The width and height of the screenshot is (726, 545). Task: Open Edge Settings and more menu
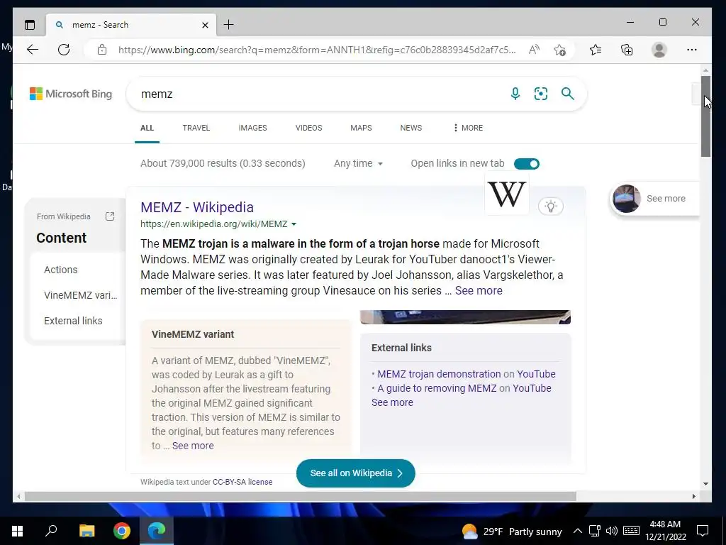point(692,50)
